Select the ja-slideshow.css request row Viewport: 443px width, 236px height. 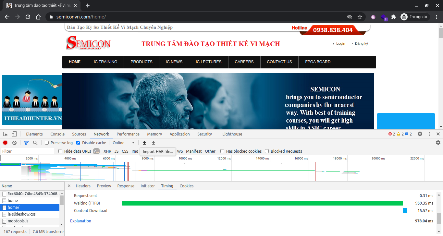[30, 214]
